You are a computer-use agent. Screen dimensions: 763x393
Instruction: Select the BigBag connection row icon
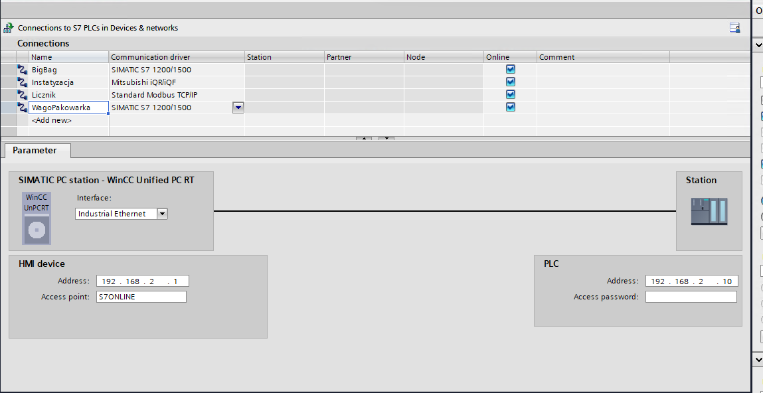[x=23, y=70]
